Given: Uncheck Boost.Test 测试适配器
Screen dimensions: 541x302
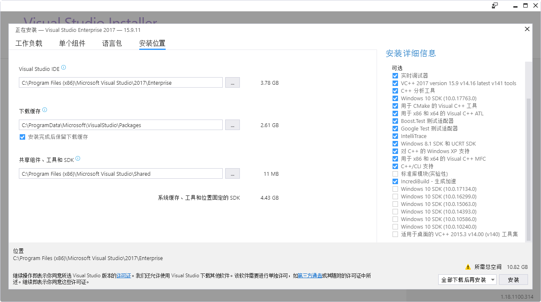Looking at the screenshot, I should pos(395,121).
